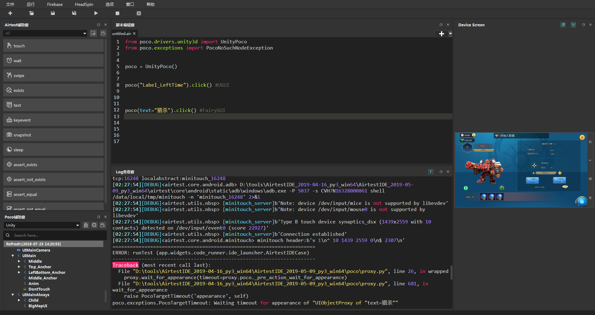Open the script tab list dropdown arrow
This screenshot has width=595, height=315.
click(x=450, y=34)
